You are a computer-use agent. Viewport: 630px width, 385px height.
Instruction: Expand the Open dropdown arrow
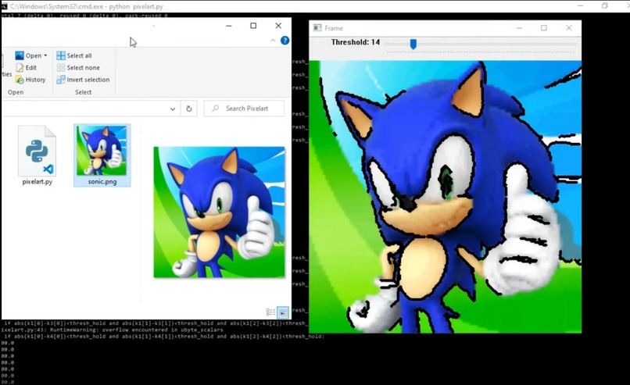click(45, 55)
